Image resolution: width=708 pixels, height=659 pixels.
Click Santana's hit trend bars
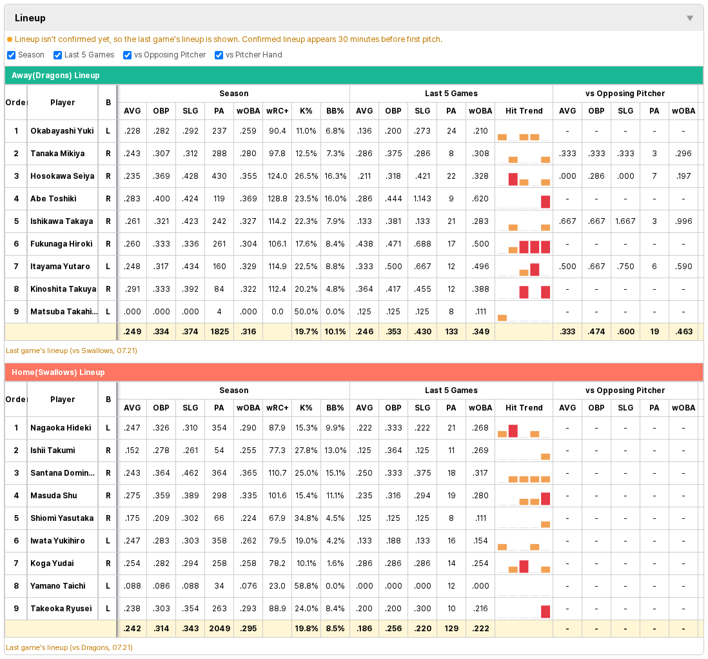(529, 479)
